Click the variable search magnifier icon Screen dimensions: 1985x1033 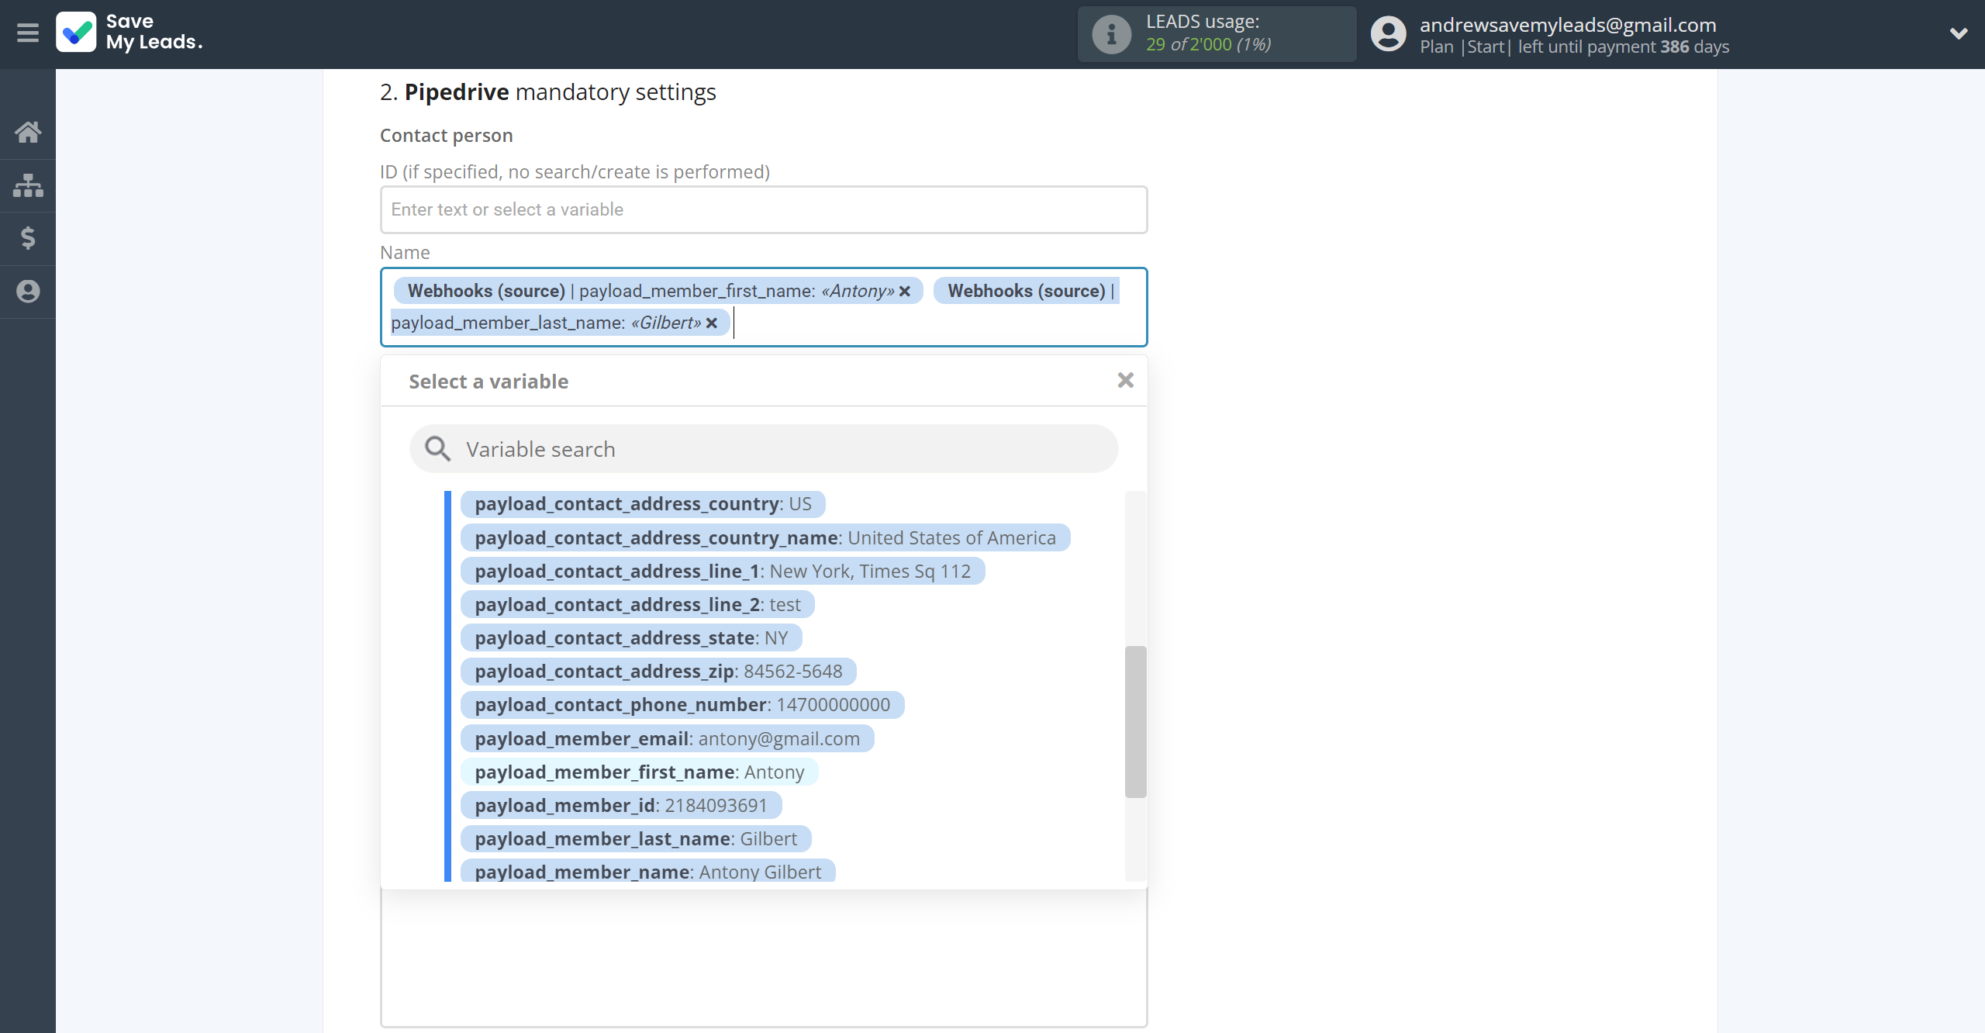pos(437,449)
